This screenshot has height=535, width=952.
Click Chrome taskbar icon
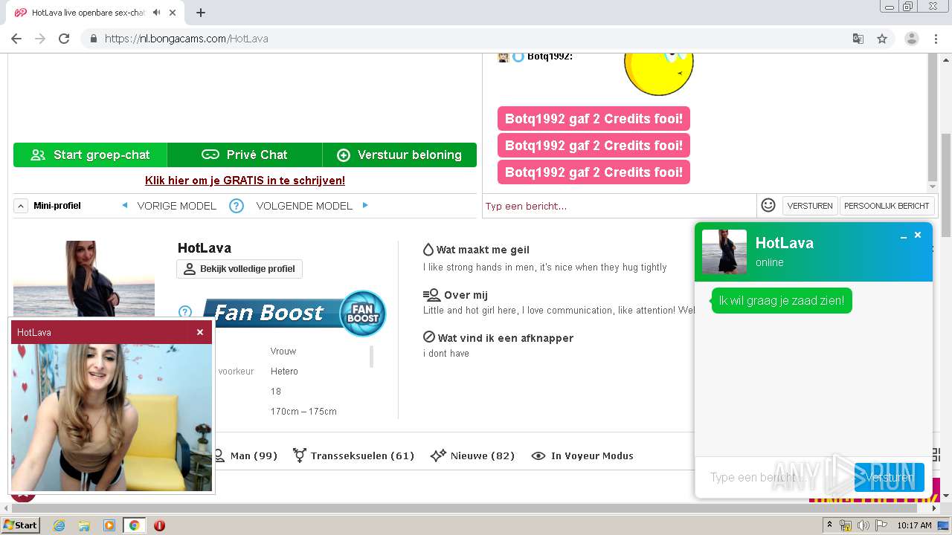(134, 525)
